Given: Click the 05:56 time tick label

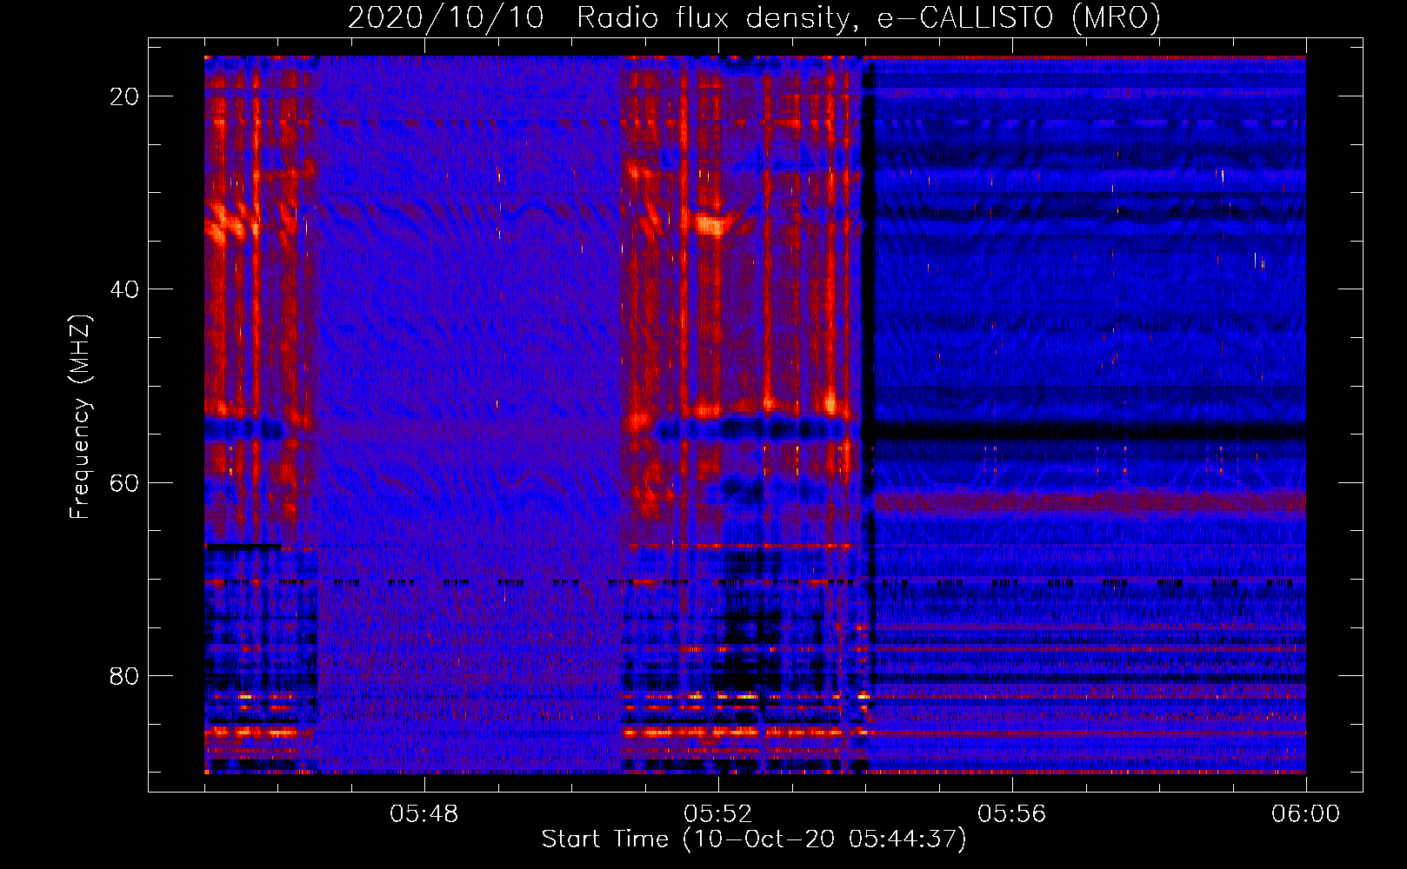Looking at the screenshot, I should [x=1011, y=814].
